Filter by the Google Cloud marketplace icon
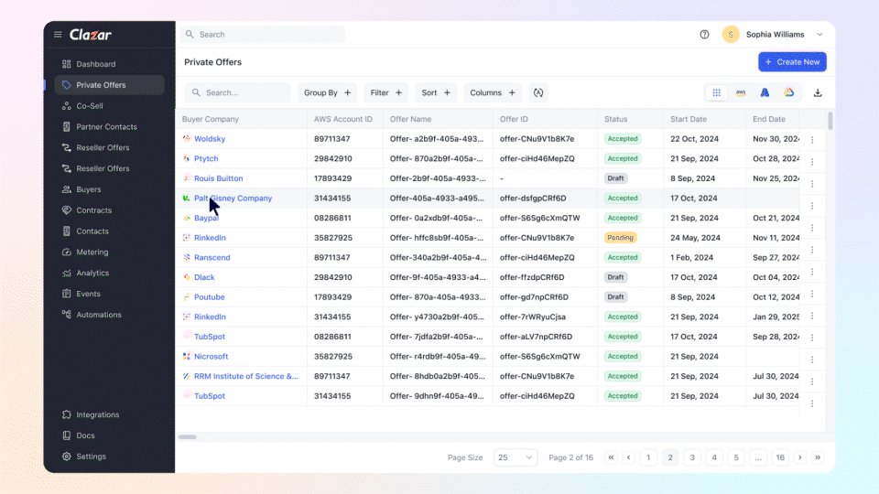The image size is (879, 494). [x=788, y=93]
